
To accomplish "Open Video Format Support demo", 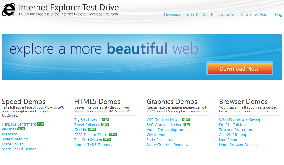I will point(166,130).
